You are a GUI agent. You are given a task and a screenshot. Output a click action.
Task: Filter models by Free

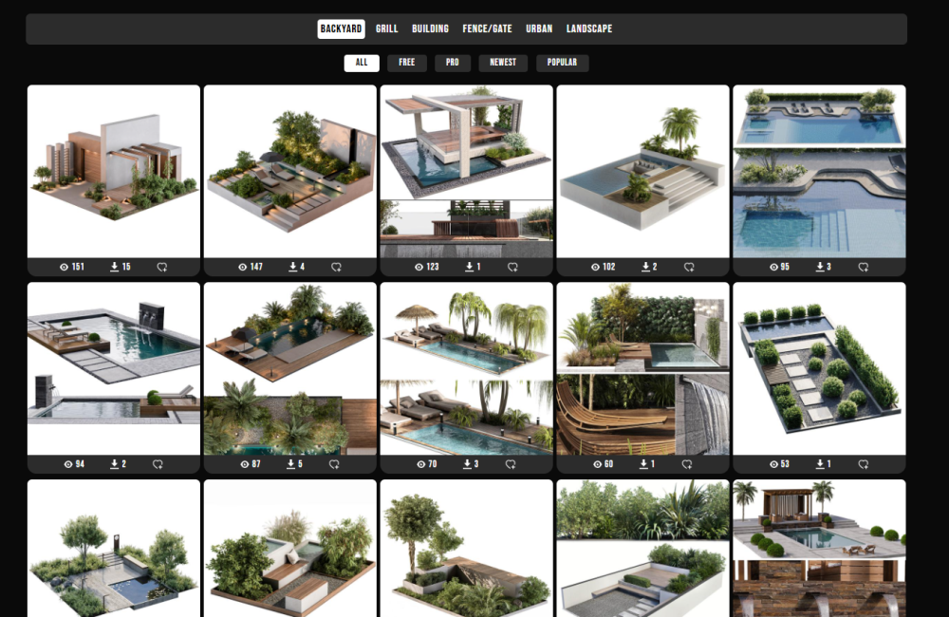(x=406, y=63)
